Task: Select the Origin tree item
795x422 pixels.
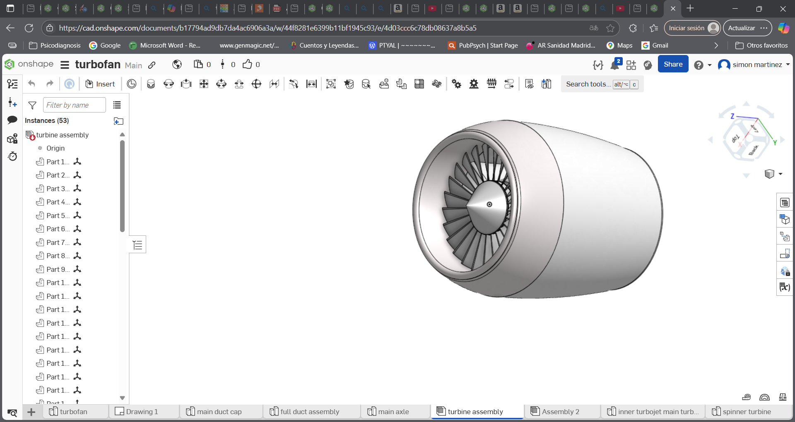Action: (55, 148)
